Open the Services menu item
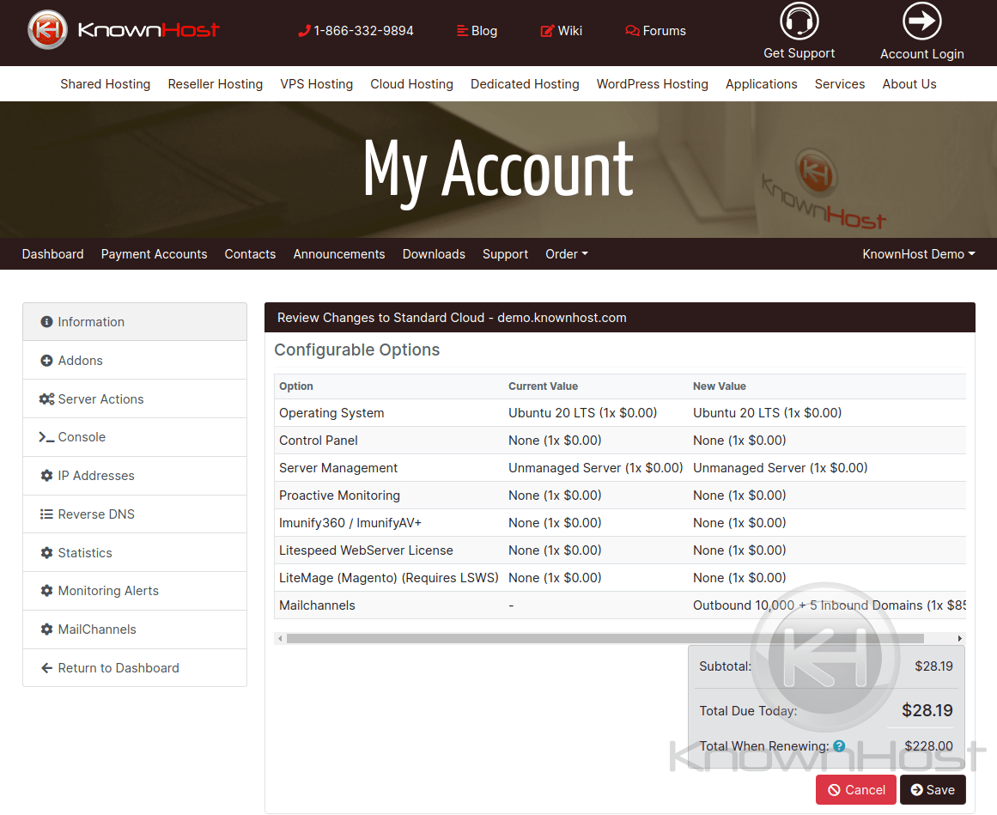The height and width of the screenshot is (815, 997). tap(840, 84)
